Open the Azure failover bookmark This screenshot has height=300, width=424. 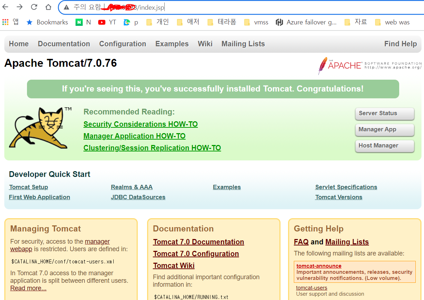point(306,22)
